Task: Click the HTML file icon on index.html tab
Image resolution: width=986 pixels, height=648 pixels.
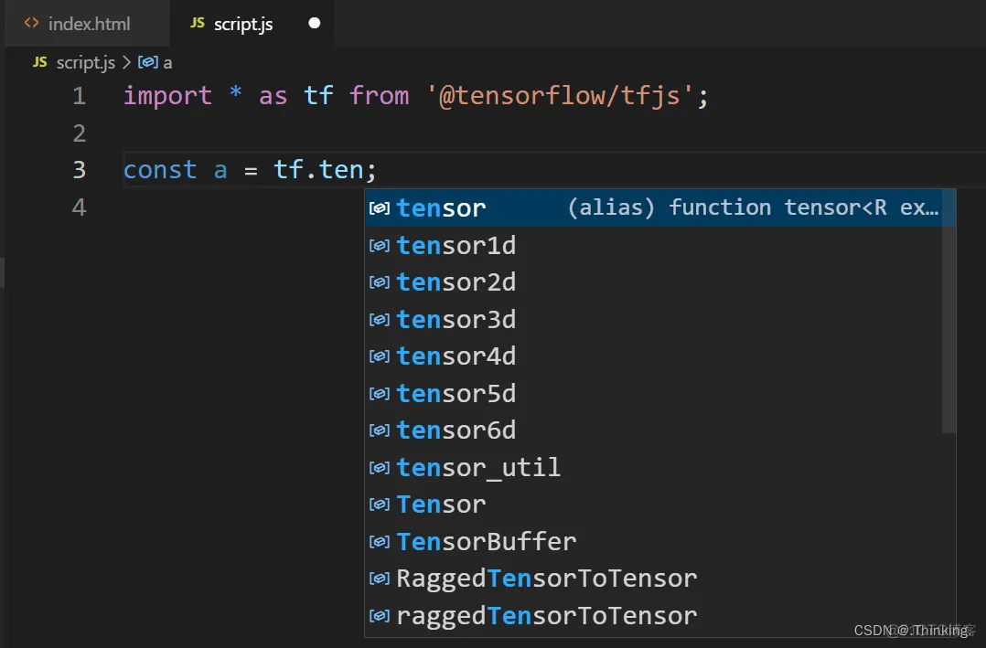Action: (x=31, y=23)
